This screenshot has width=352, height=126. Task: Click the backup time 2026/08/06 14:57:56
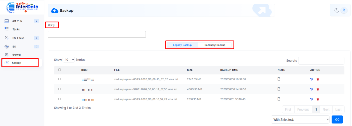point(233,89)
